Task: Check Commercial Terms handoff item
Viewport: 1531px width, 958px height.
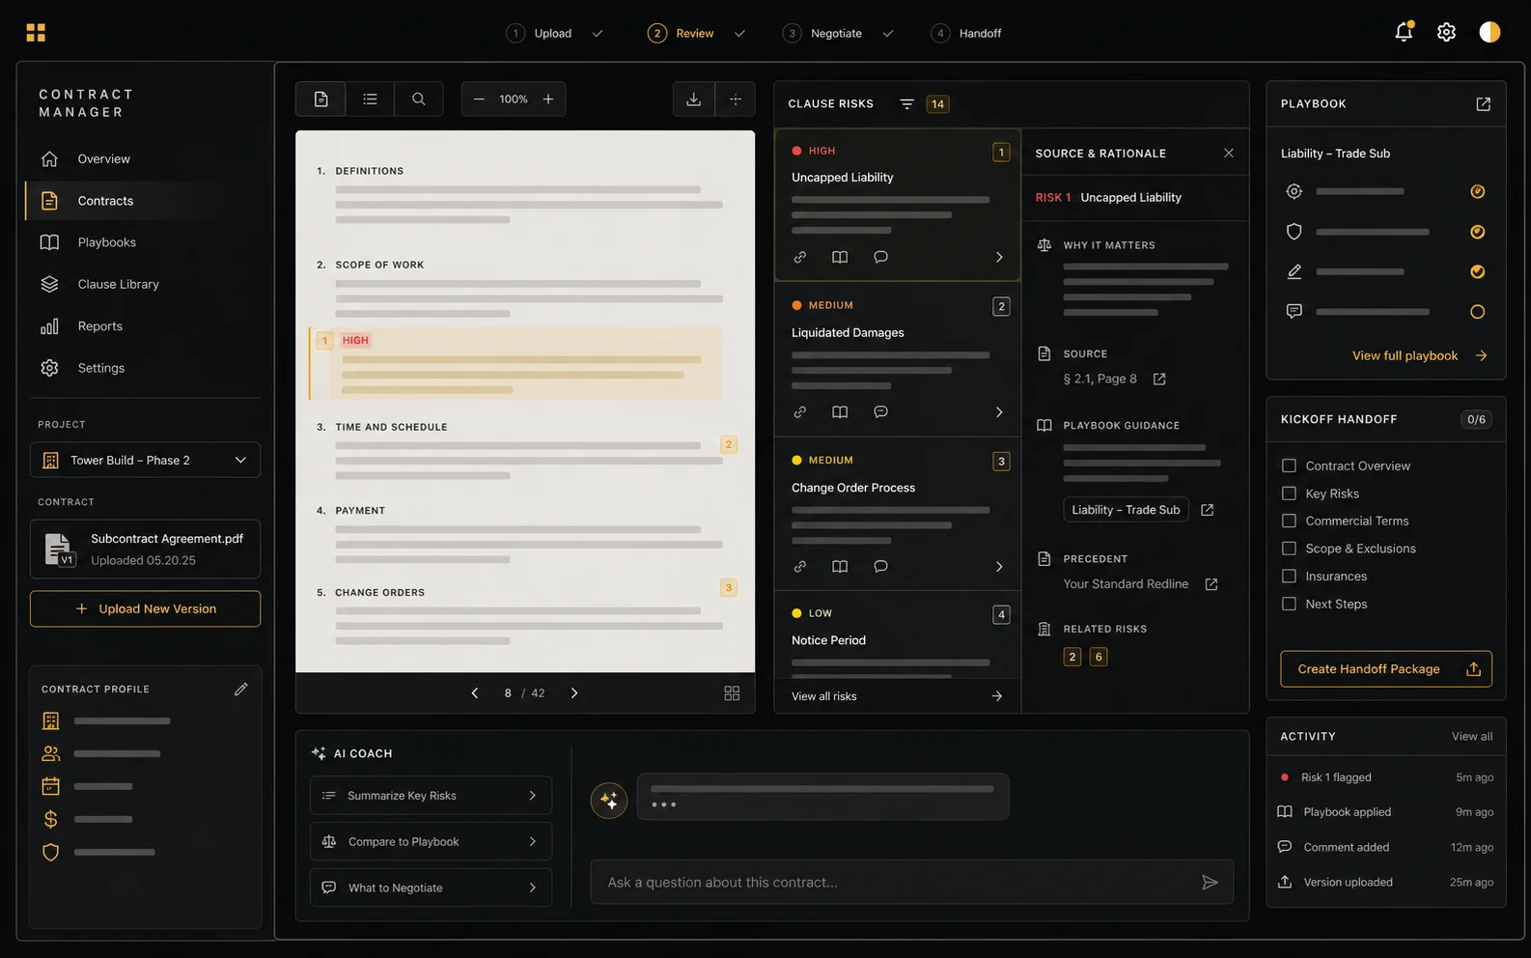Action: coord(1289,521)
